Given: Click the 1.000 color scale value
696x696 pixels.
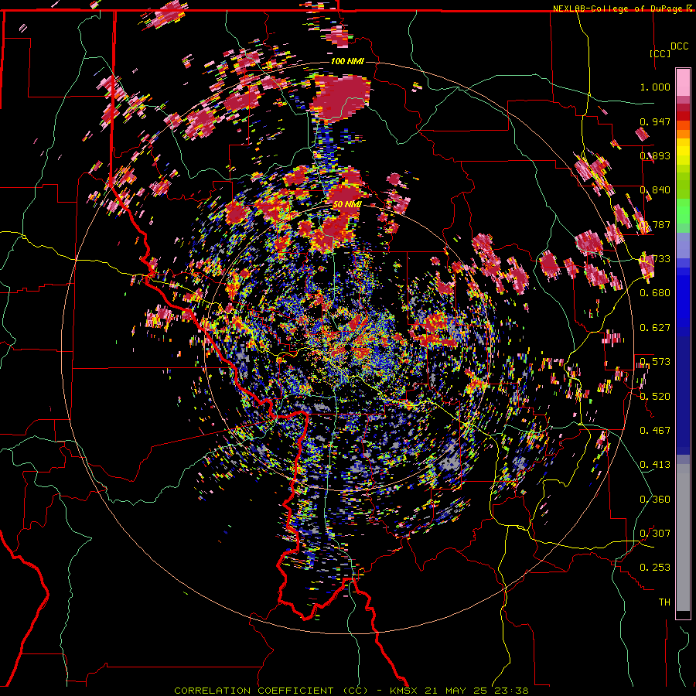Looking at the screenshot, I should tap(655, 87).
